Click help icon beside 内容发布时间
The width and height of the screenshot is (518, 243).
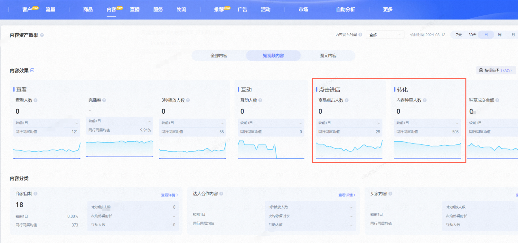pyautogui.click(x=360, y=35)
